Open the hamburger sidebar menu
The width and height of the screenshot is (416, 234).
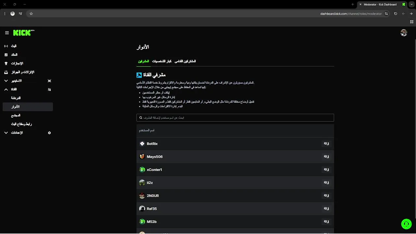(7, 33)
